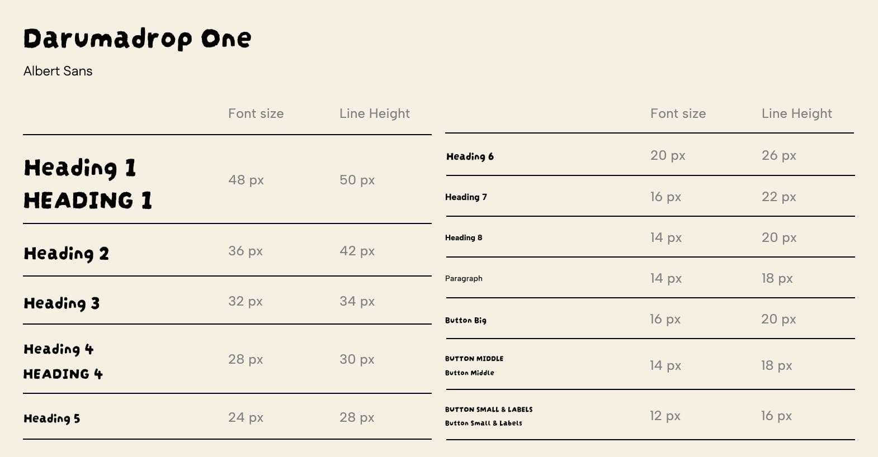This screenshot has width=878, height=457.
Task: Click the "Heading 8" sample text
Action: point(464,237)
